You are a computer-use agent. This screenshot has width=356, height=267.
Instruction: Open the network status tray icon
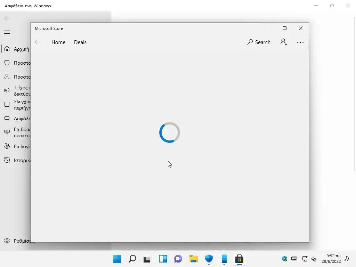pos(305,259)
